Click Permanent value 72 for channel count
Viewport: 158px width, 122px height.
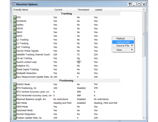pos(78,55)
